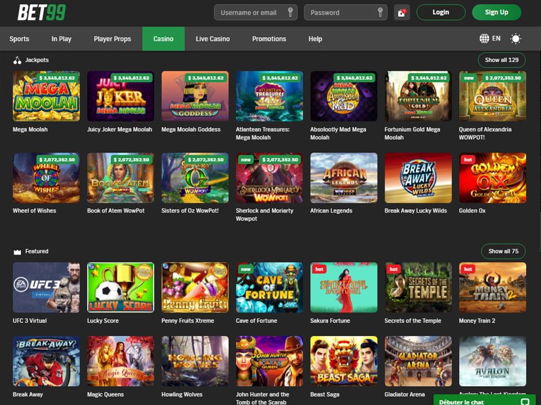
Task: Open Book of Atem WowPot thumbnail
Action: (x=121, y=178)
